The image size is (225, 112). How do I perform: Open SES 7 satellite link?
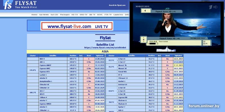(42, 91)
